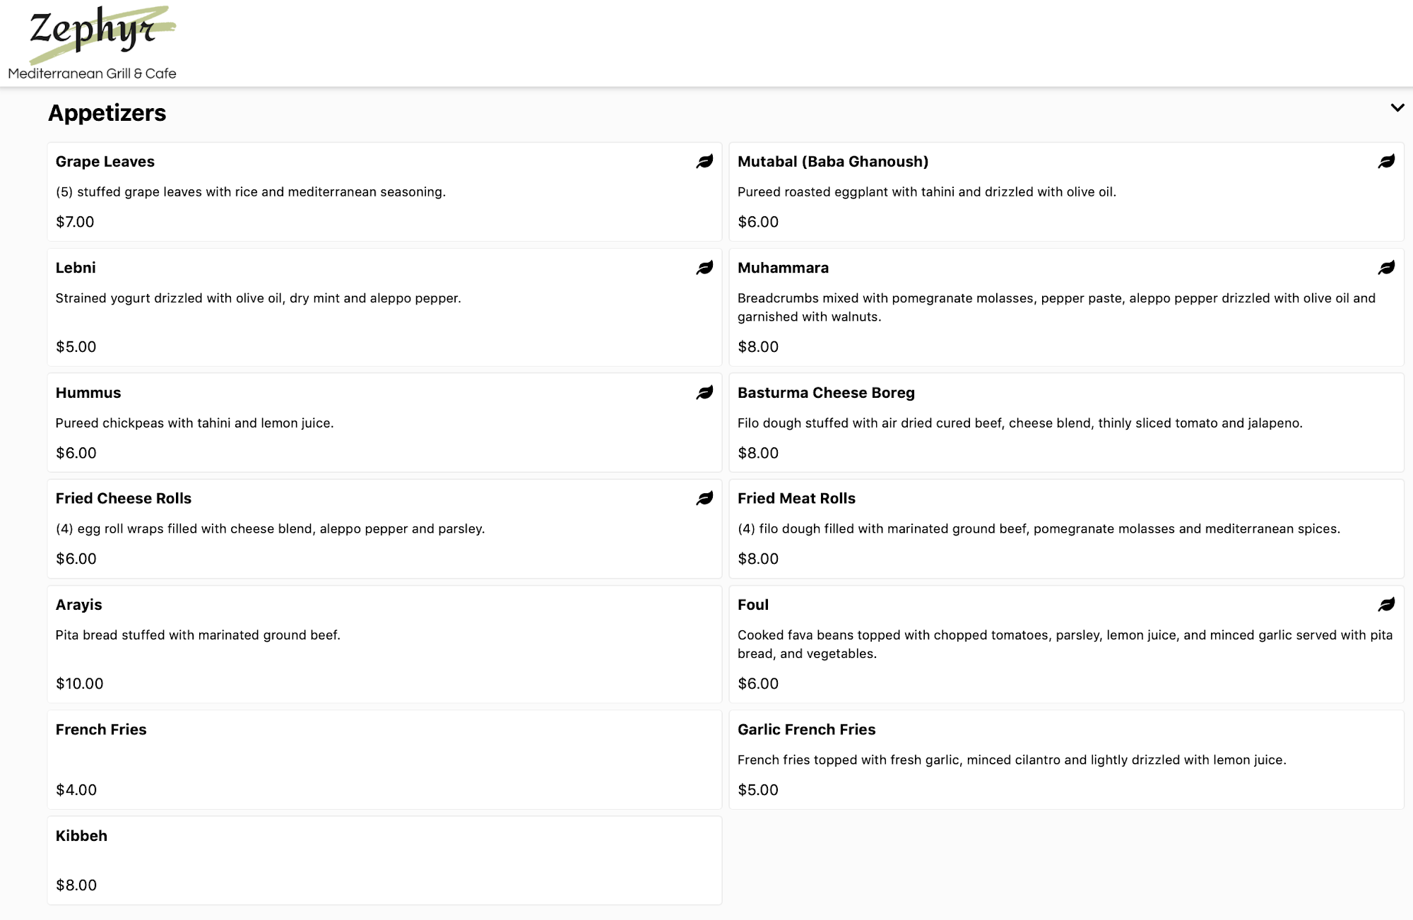Viewport: 1413px width, 920px height.
Task: Select the Appetizers section heading
Action: point(107,113)
